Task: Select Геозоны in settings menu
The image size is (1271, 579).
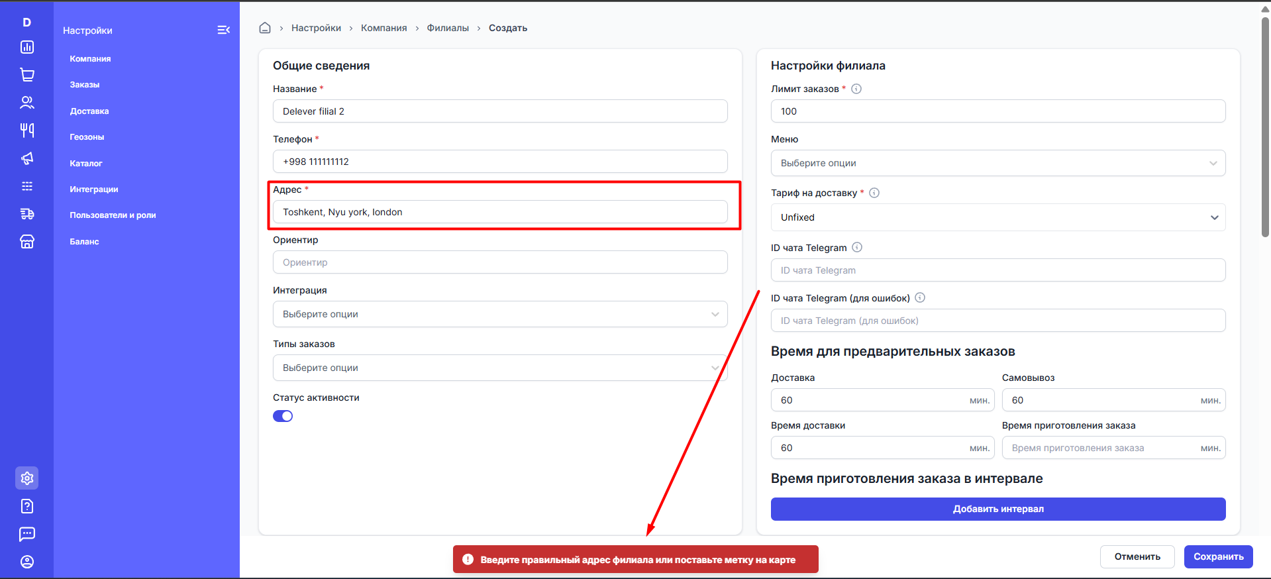Action: [x=87, y=137]
